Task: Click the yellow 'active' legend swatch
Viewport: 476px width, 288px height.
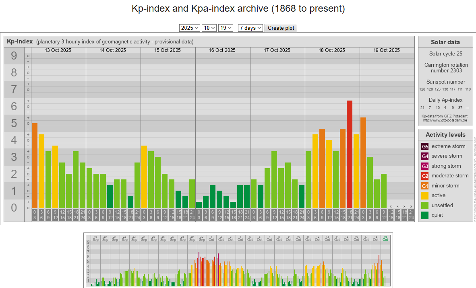Action: tap(425, 195)
